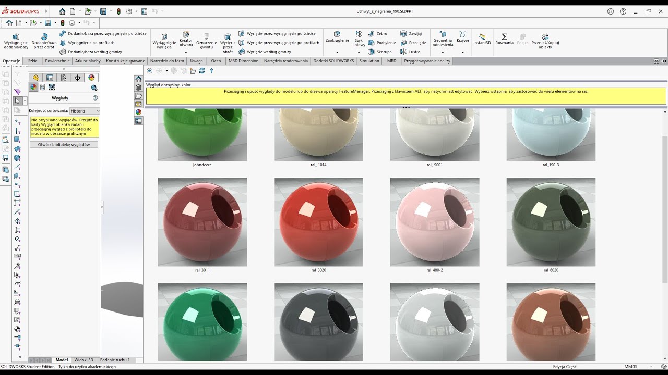This screenshot has height=375, width=668.
Task: Click the Pochylenie draft tool
Action: click(382, 43)
